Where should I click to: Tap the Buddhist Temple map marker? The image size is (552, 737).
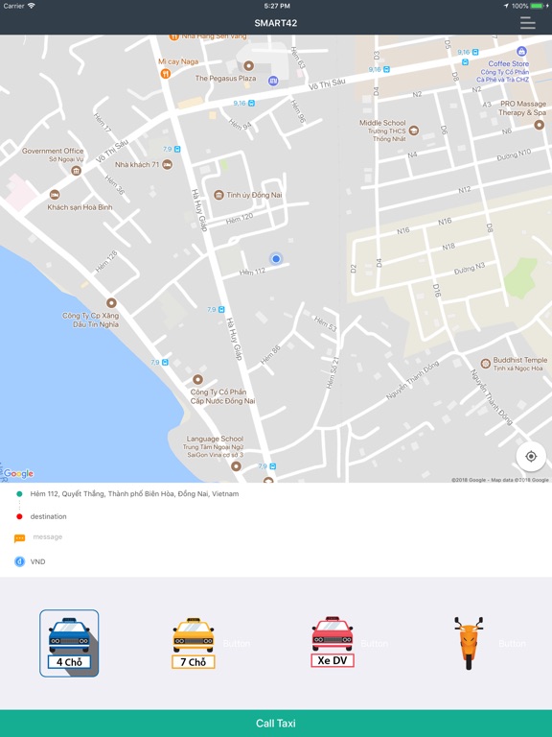(485, 364)
